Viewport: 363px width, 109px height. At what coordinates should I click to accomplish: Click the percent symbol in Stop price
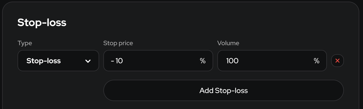click(203, 61)
